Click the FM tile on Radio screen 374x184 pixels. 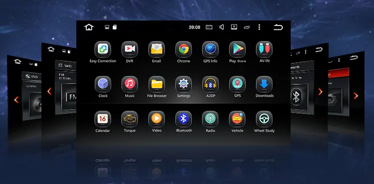(71, 97)
